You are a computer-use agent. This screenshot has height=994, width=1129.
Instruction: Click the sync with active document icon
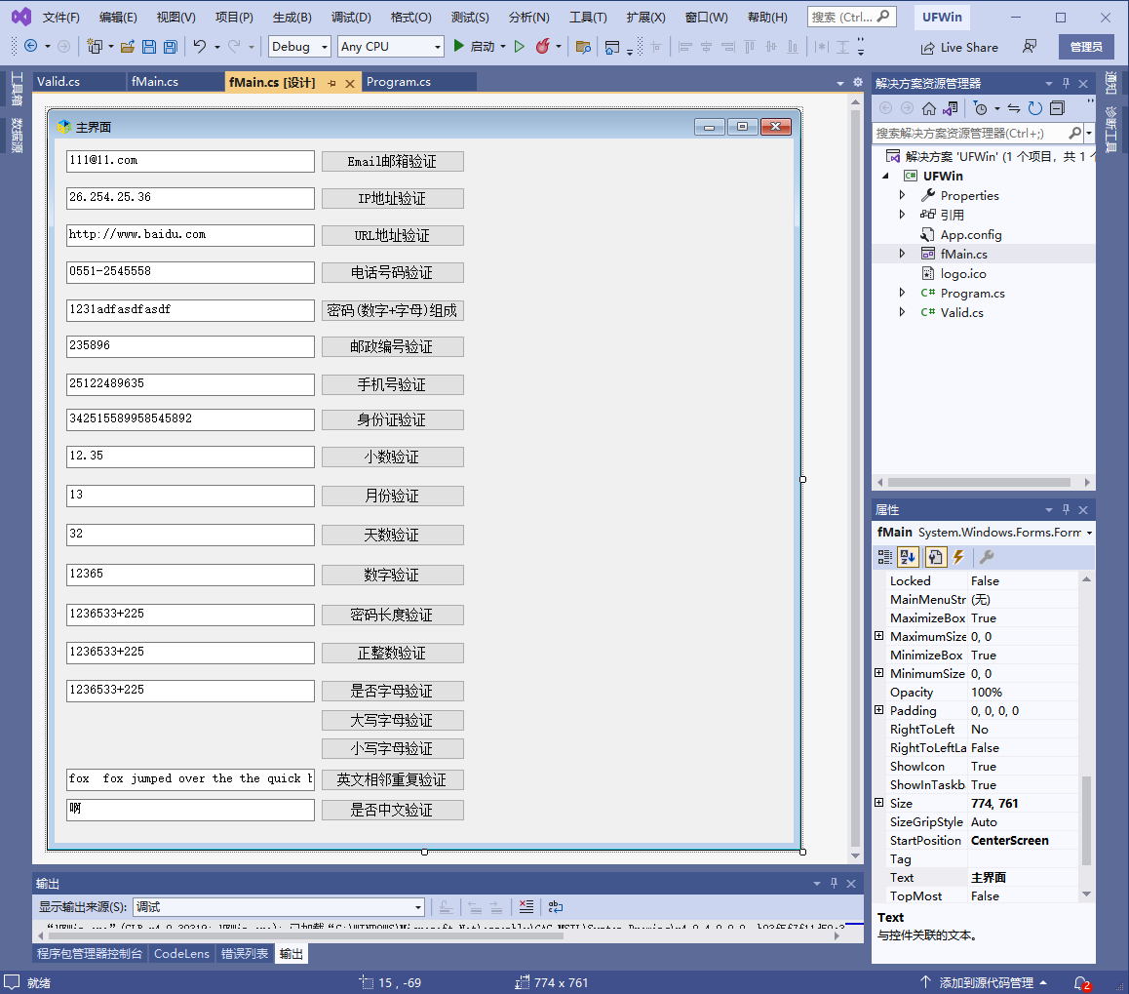pyautogui.click(x=1014, y=108)
